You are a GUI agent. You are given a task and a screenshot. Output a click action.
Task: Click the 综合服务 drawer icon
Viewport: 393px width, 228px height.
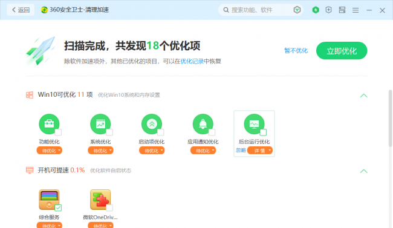[49, 200]
